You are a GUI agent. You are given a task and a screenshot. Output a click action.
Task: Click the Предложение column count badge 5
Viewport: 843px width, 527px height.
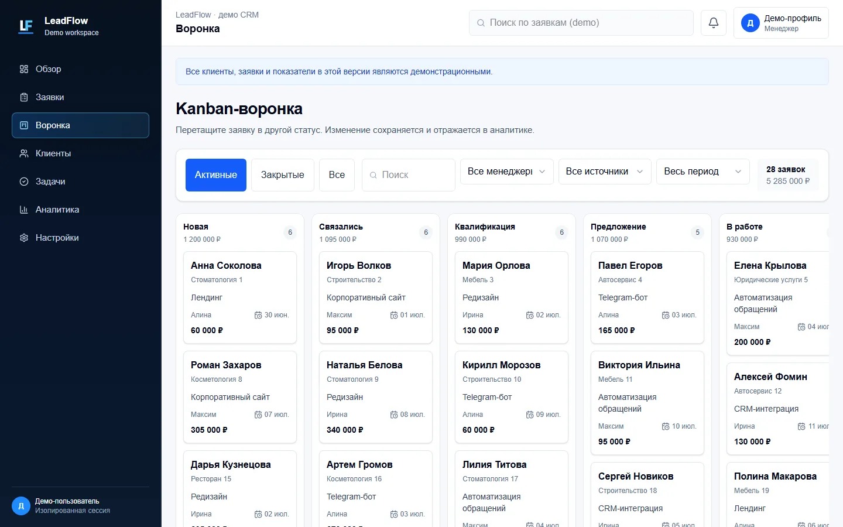(x=697, y=232)
